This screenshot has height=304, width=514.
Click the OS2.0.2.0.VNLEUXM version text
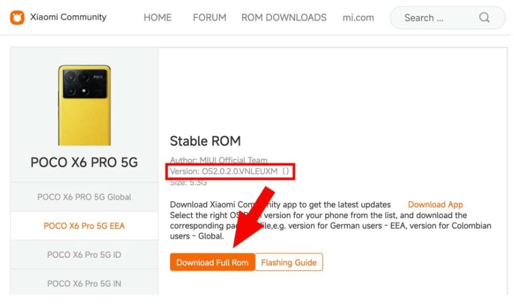pos(240,171)
